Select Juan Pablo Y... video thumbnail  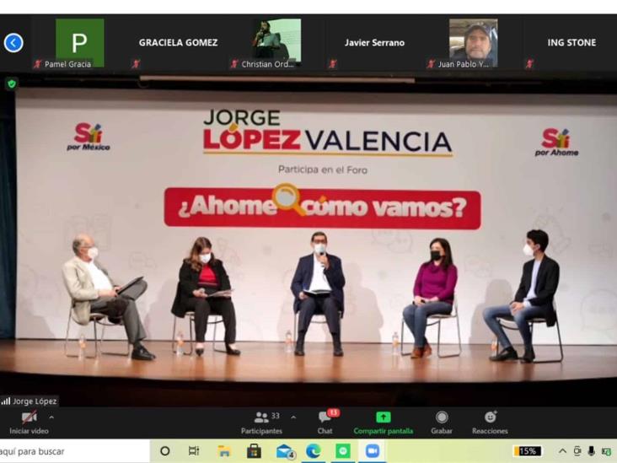[x=474, y=43]
